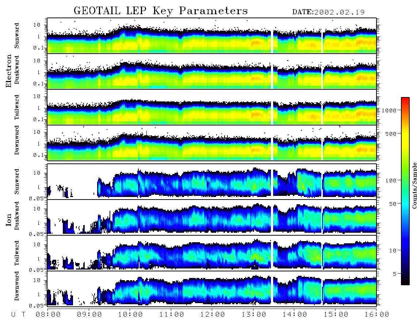Click the 1000 value on color scale
The image size is (417, 321).
tap(389, 110)
